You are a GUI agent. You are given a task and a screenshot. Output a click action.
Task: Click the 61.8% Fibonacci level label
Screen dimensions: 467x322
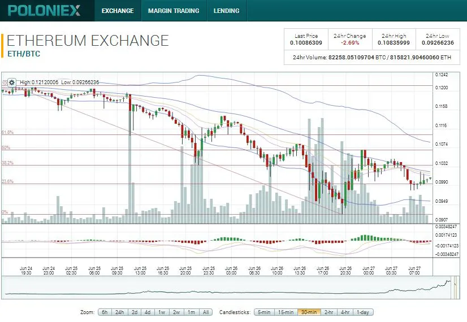point(7,132)
